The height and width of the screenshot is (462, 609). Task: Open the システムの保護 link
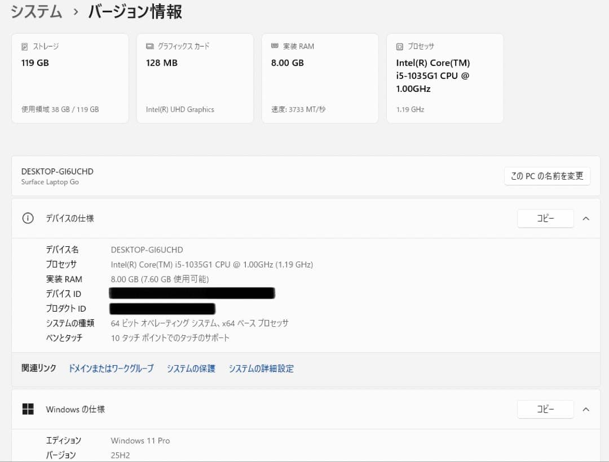tap(191, 368)
